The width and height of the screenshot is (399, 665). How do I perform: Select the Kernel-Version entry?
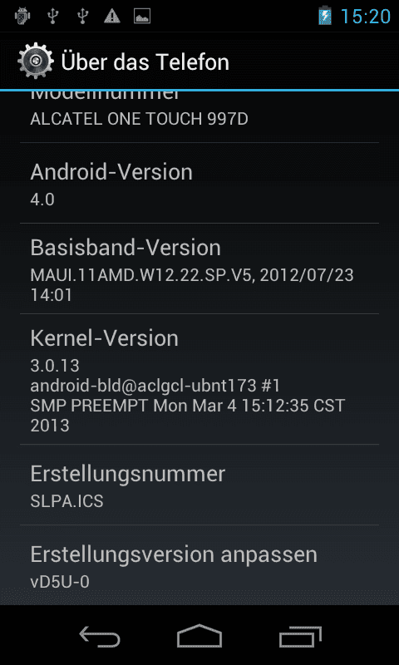coord(199,380)
